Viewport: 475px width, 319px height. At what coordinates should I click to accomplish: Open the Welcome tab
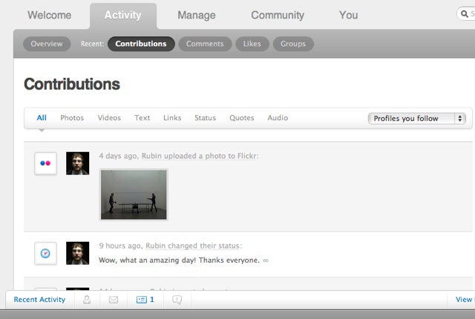click(50, 15)
